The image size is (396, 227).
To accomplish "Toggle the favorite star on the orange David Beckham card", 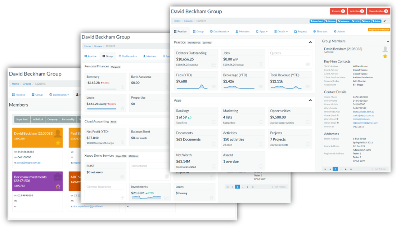I will 58,143.
